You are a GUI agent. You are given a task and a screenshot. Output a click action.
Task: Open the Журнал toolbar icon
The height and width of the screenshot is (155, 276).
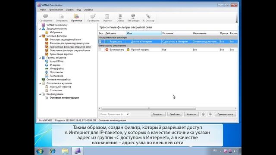point(107,18)
